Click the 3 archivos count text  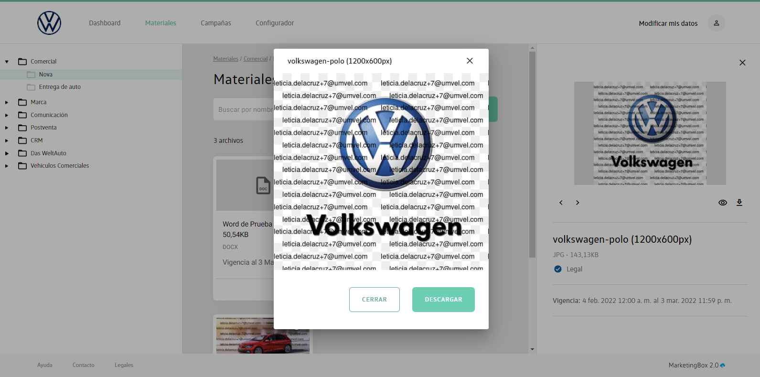coord(228,140)
